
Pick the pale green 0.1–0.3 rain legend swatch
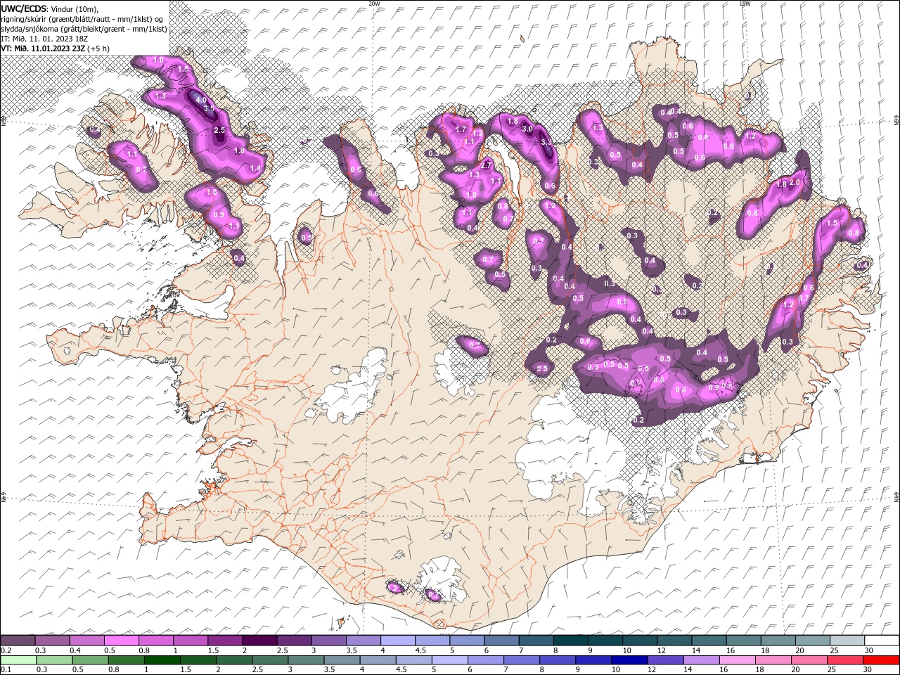(x=18, y=660)
